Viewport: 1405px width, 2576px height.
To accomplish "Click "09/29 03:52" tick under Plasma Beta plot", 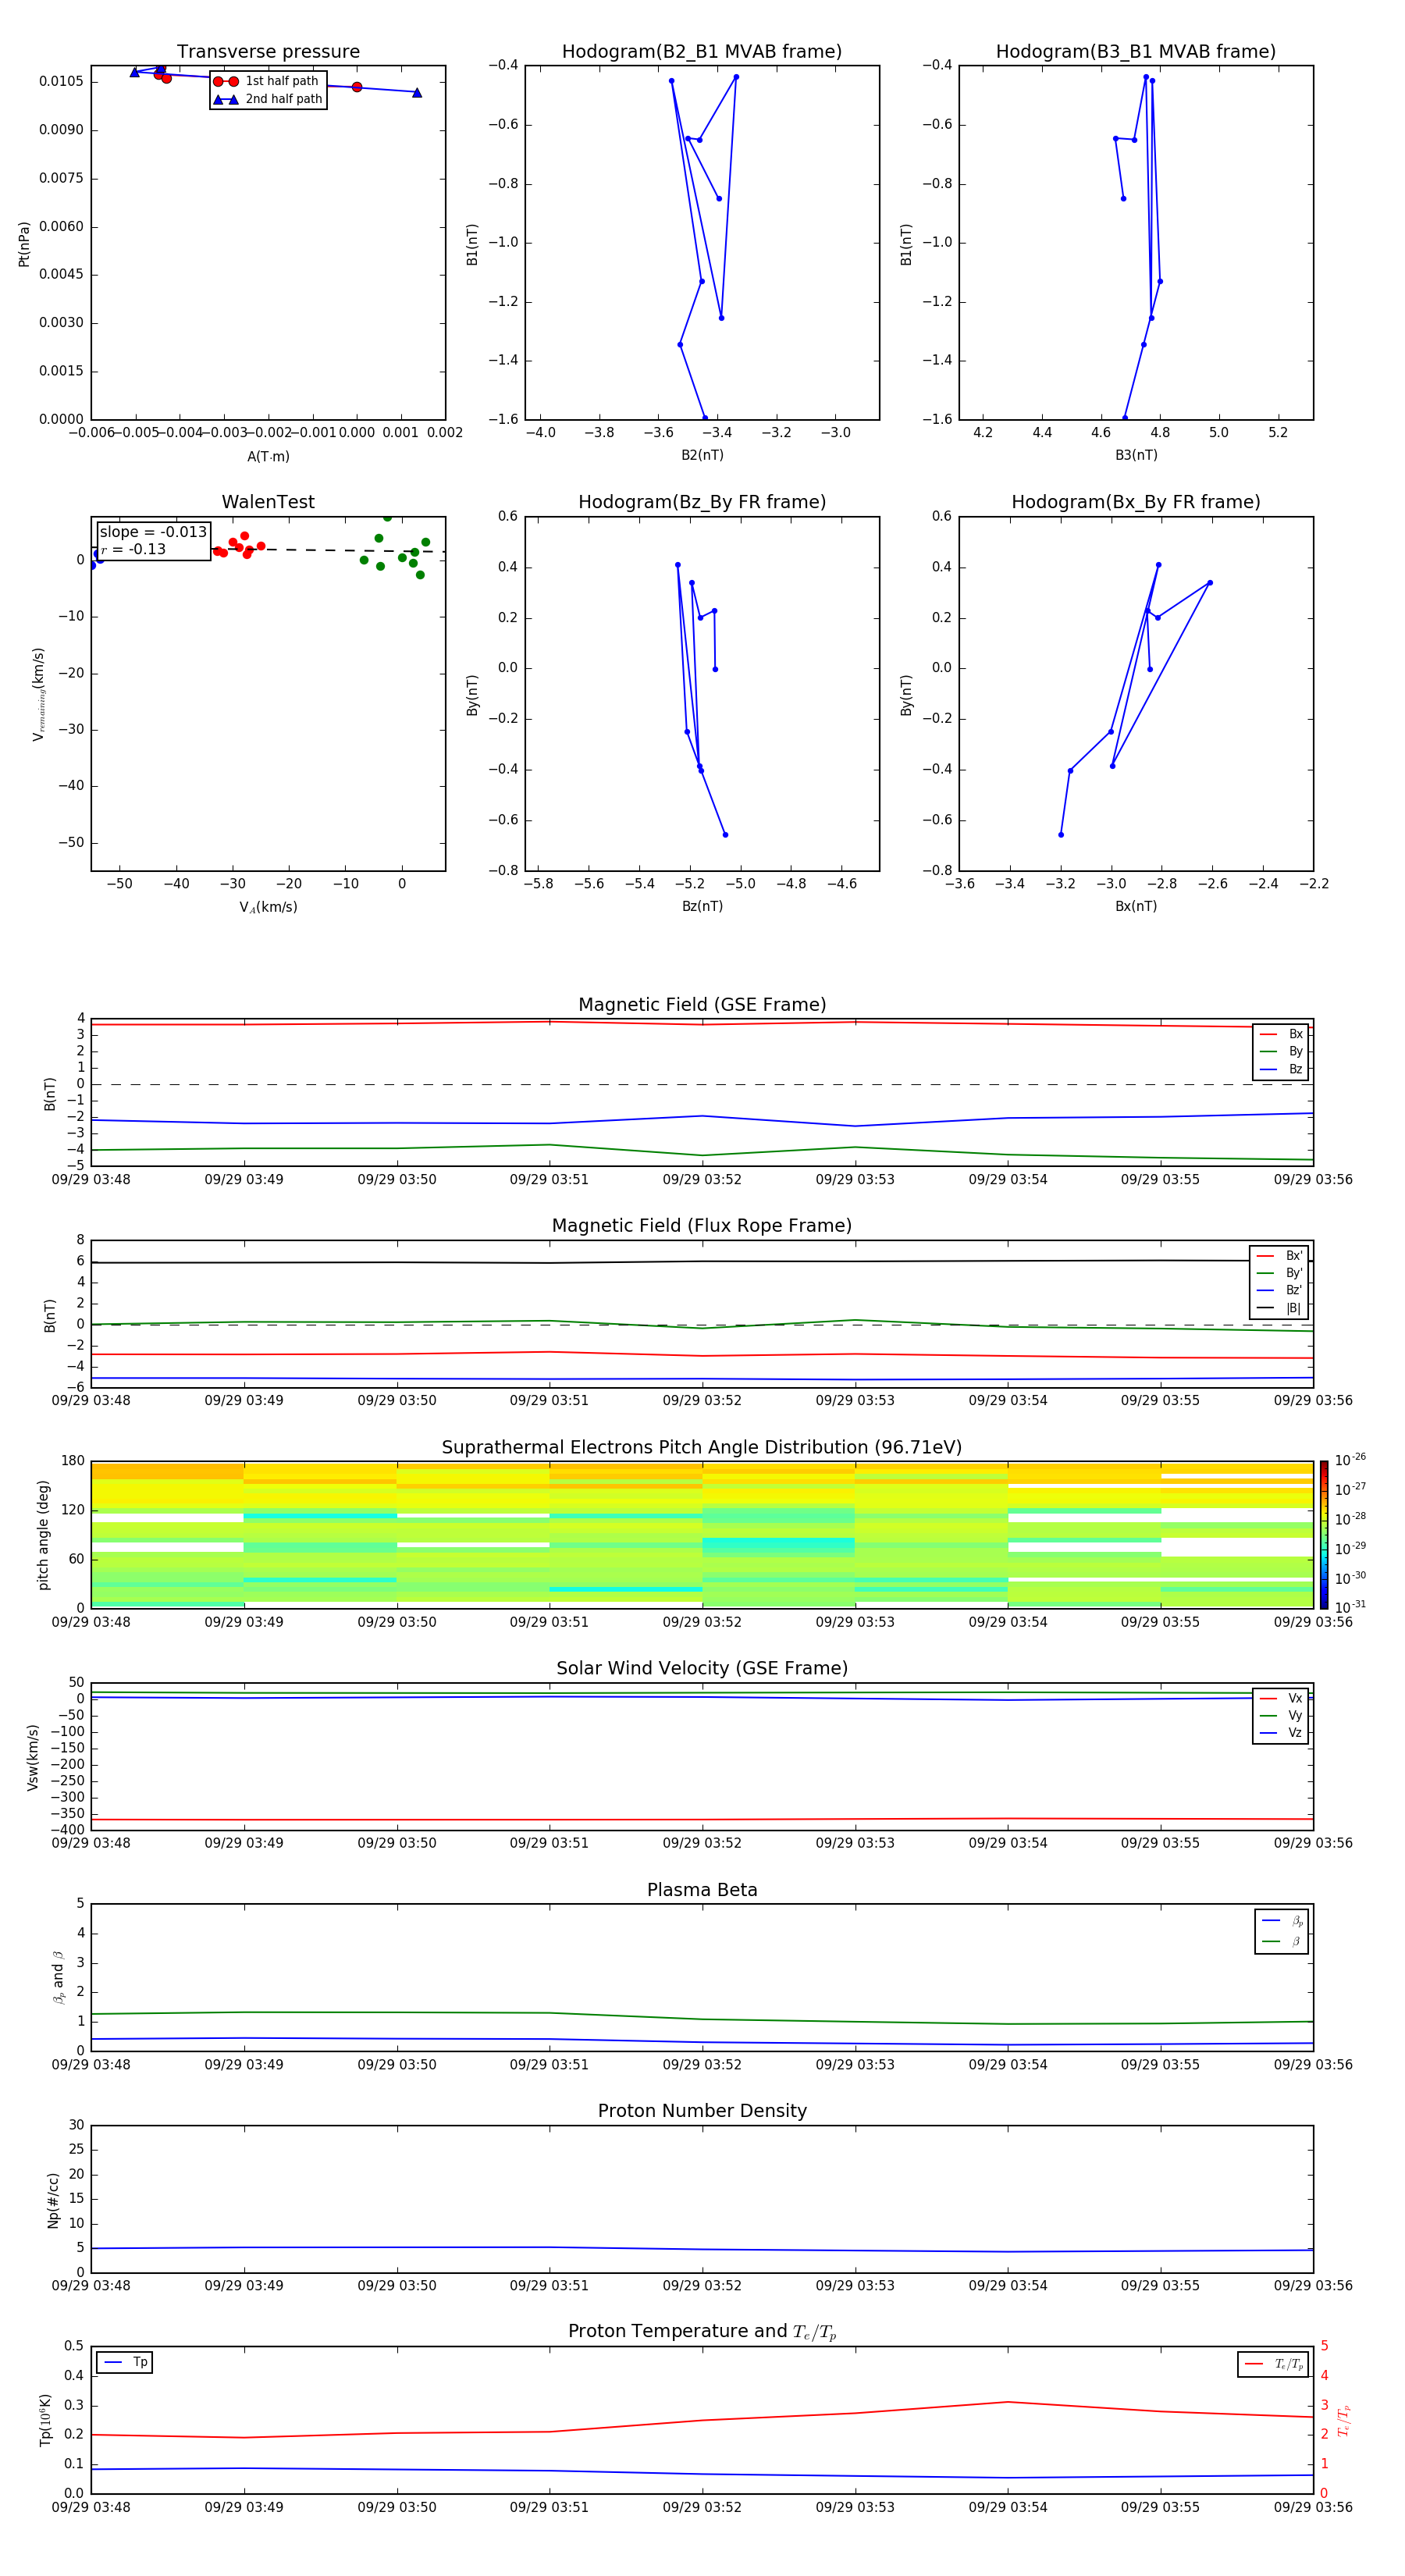I will (x=702, y=2065).
